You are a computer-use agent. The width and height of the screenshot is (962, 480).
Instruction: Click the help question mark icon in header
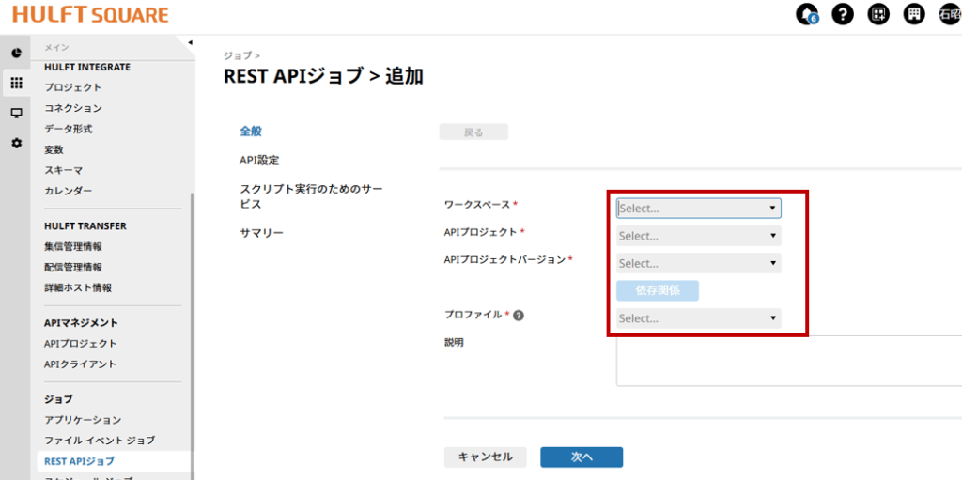(843, 14)
